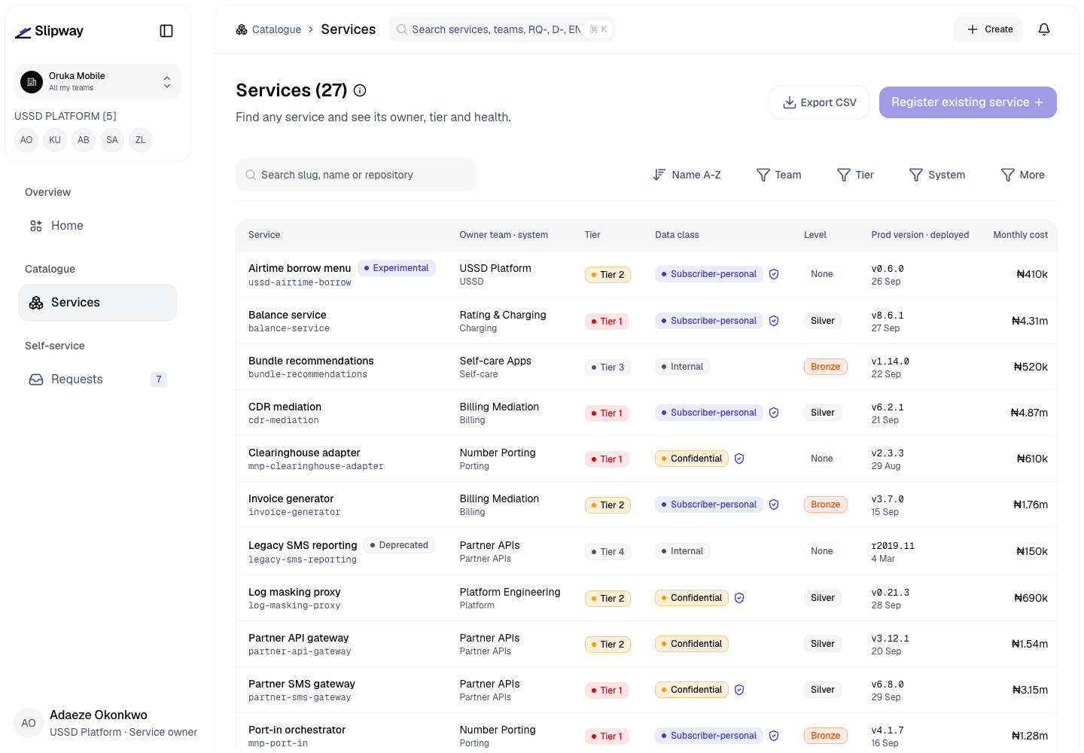Click the Catalogue breadcrumb icon
Image resolution: width=1084 pixels, height=753 pixels.
[242, 29]
